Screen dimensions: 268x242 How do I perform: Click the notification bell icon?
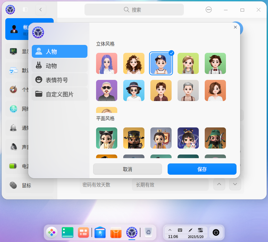coord(13,128)
